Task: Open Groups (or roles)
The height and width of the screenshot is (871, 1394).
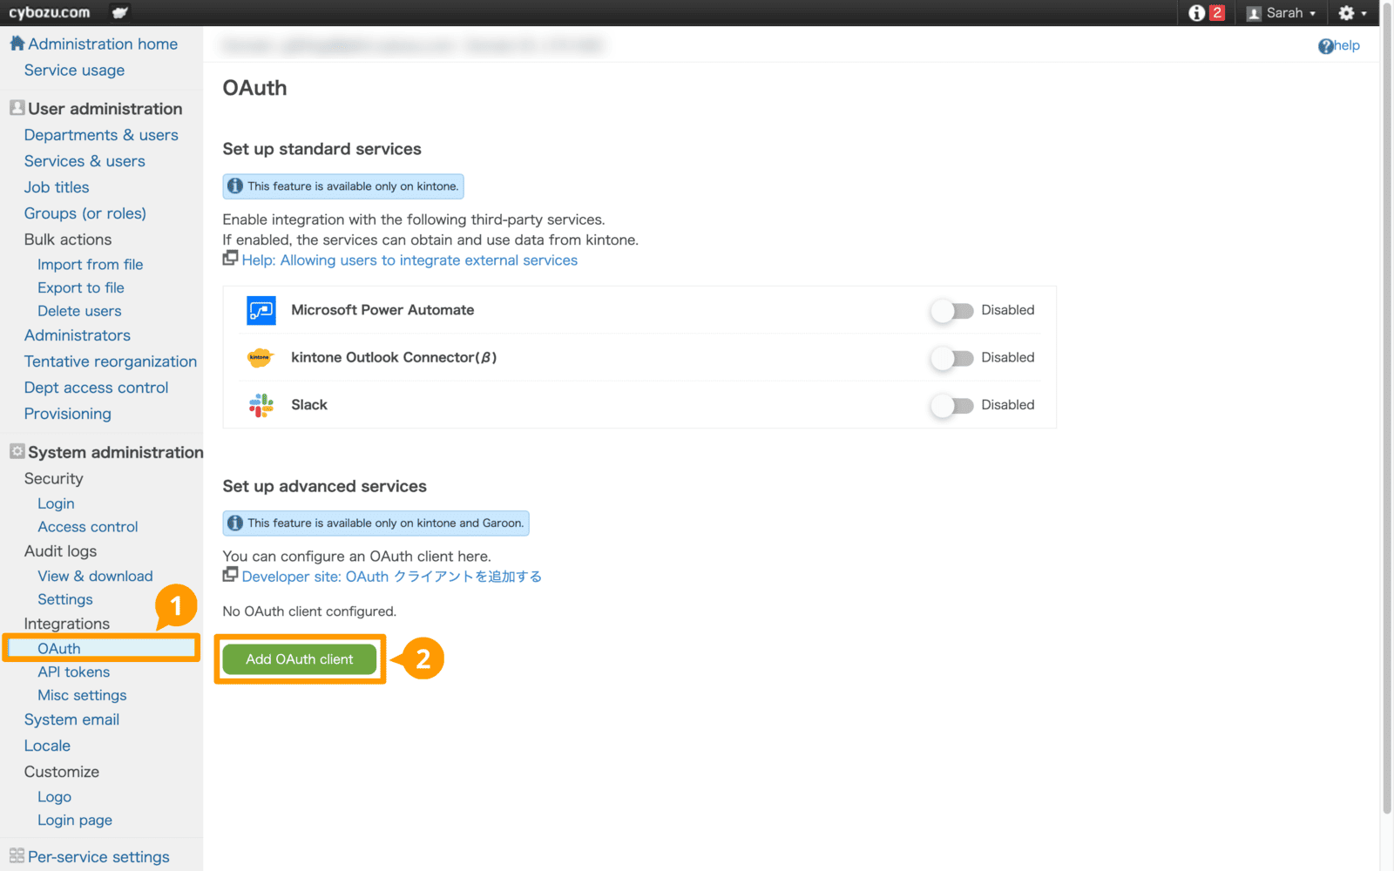Action: (x=85, y=213)
